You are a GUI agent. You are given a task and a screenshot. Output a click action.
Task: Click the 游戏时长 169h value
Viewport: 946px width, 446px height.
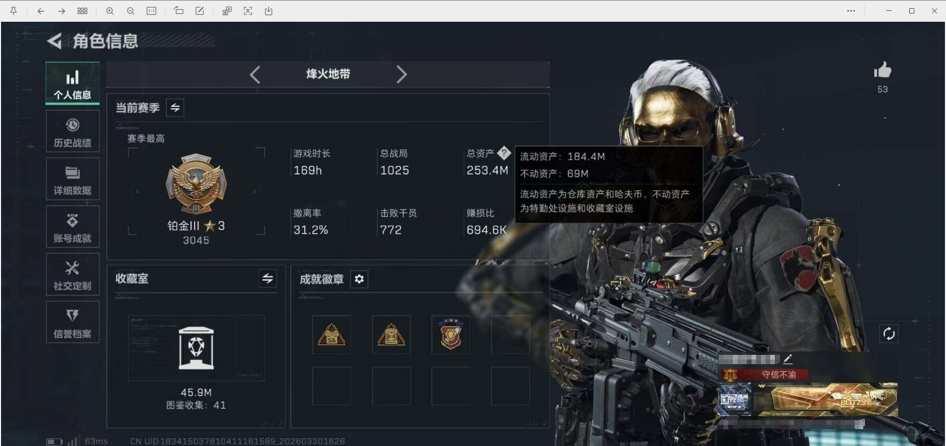point(308,170)
